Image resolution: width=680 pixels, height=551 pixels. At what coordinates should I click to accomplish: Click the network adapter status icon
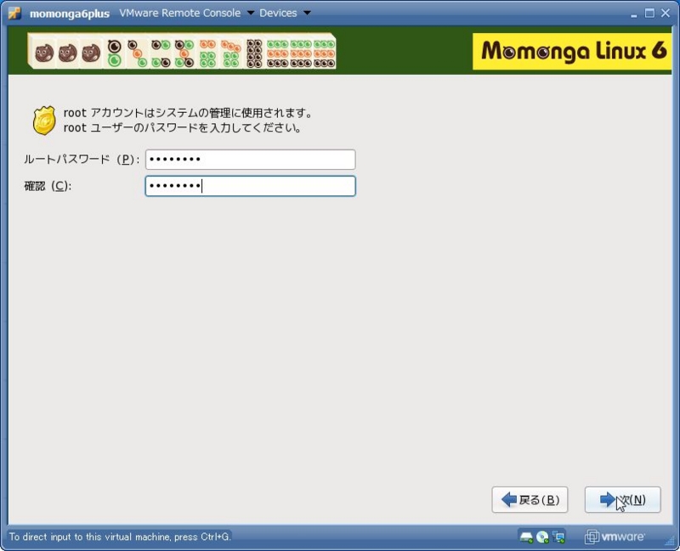(558, 537)
